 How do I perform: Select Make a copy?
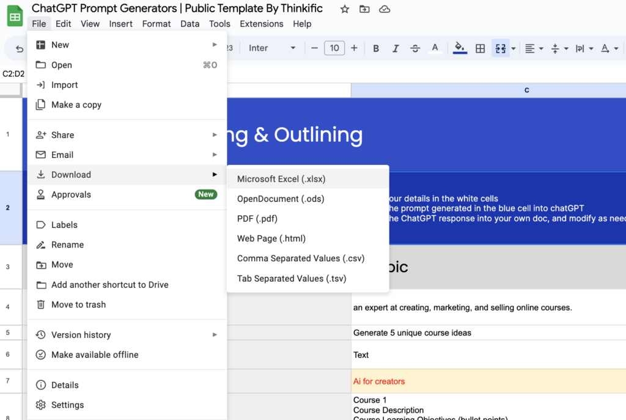tap(127, 105)
